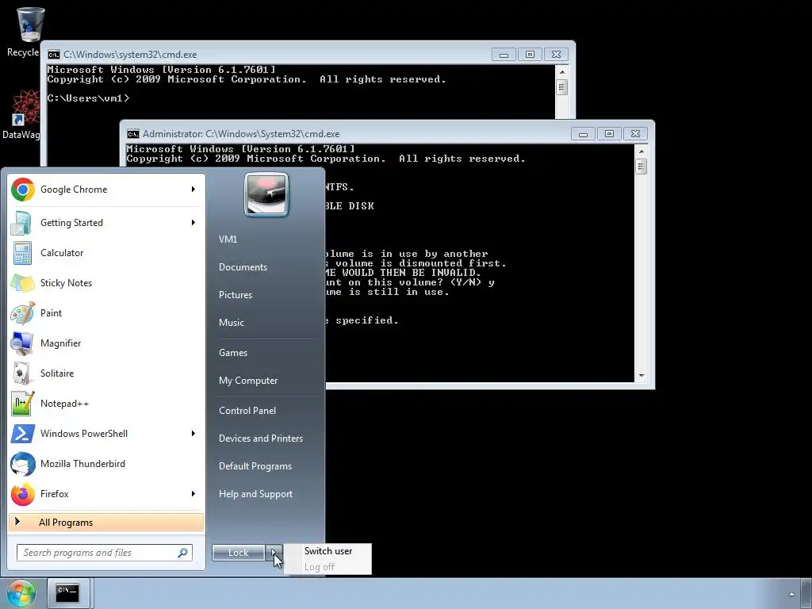Click the C:\Users\vm1> prompt line

[89, 98]
